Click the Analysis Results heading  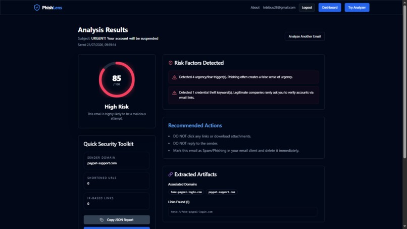pos(103,30)
